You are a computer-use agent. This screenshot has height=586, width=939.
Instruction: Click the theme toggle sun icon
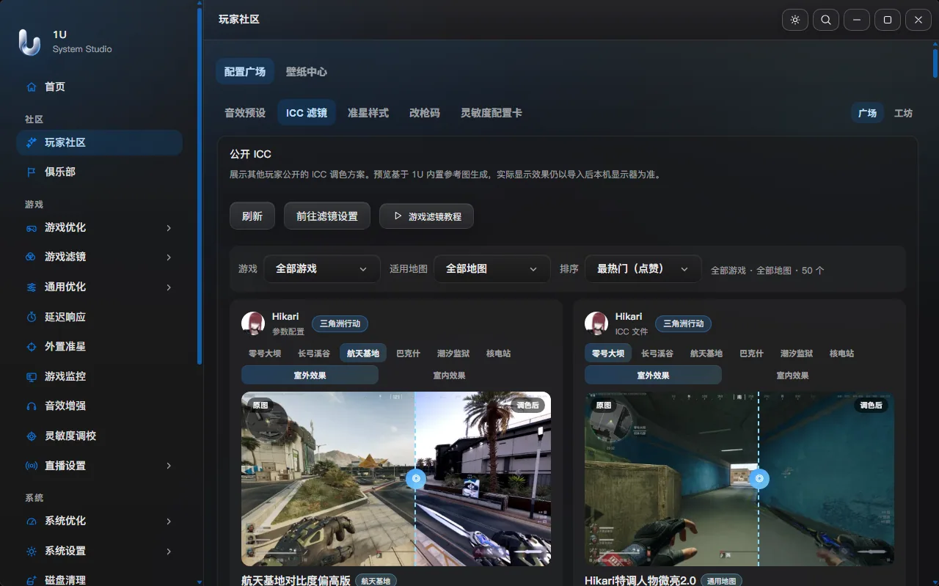pos(795,20)
